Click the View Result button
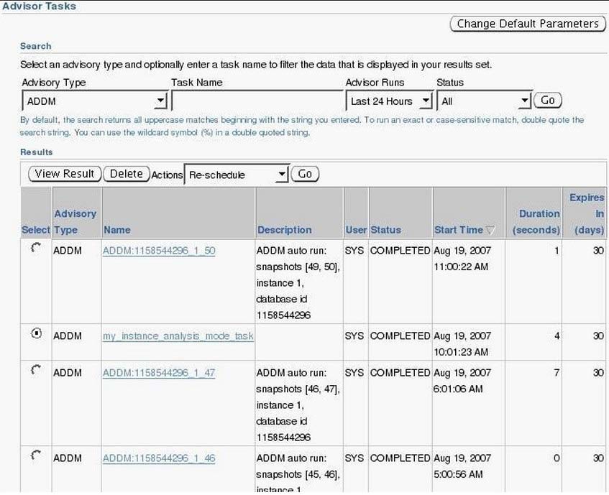 point(65,174)
